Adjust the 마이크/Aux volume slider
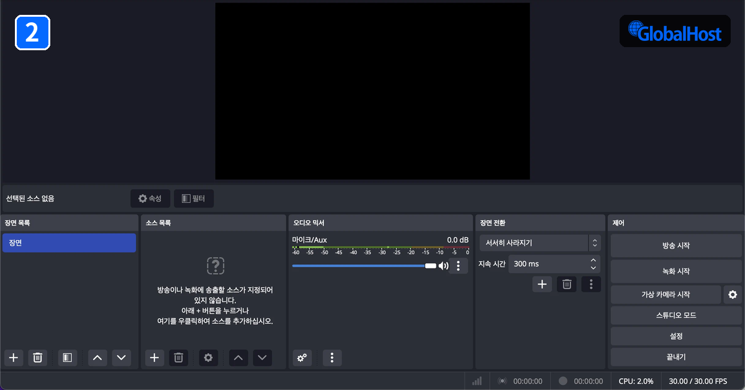 (364, 266)
